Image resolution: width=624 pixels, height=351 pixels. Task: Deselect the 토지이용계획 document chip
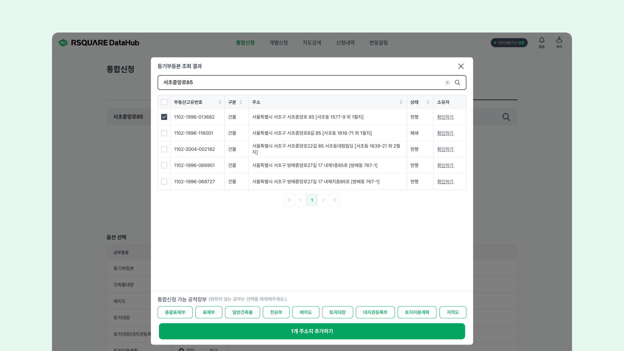pyautogui.click(x=417, y=312)
